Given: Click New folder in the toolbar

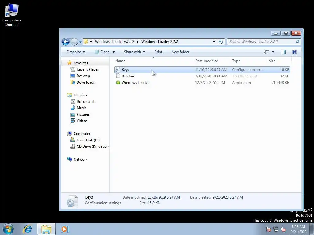Looking at the screenshot, I should click(180, 52).
